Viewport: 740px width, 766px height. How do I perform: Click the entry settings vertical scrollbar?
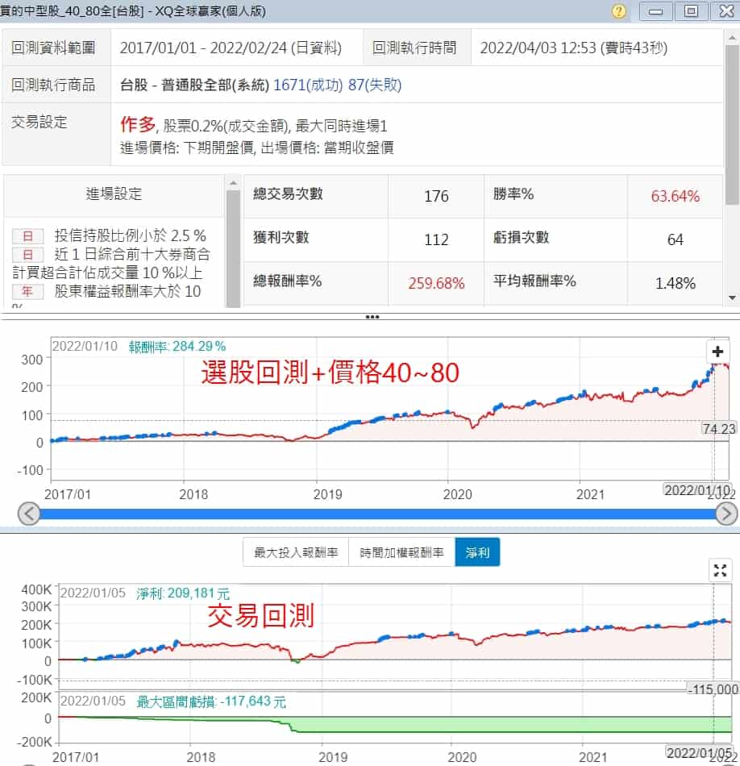tap(233, 242)
